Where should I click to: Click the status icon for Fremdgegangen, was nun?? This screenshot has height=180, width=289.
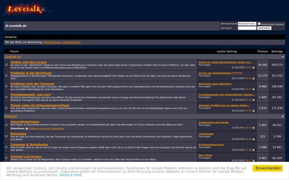click(6, 97)
